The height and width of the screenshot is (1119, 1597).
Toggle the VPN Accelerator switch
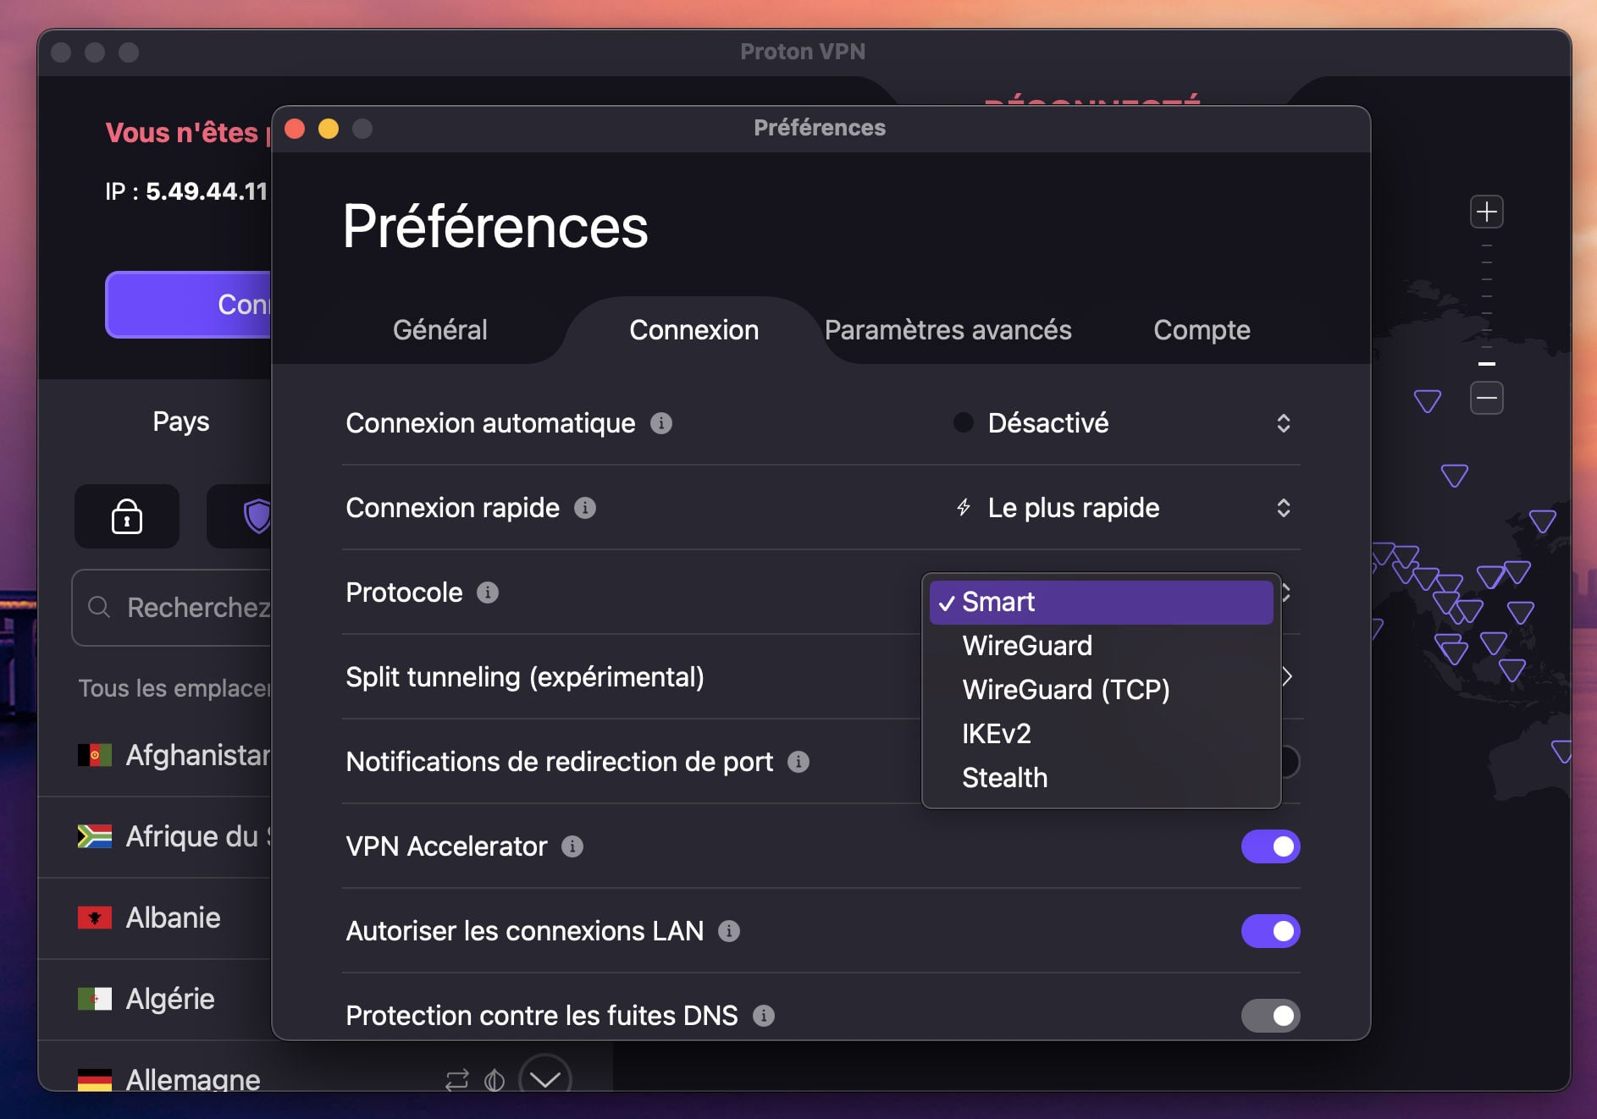pos(1271,846)
